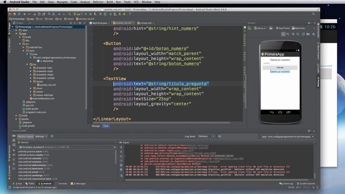Click the code editor horizontal scrollbar
The image size is (345, 194).
coord(162,122)
